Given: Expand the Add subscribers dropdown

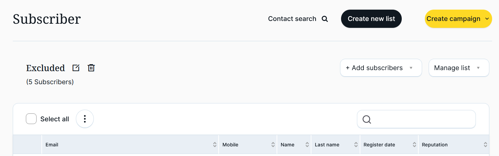Looking at the screenshot, I should coord(381,68).
